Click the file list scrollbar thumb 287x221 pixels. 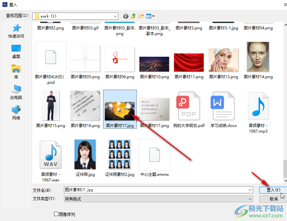[x=285, y=169]
